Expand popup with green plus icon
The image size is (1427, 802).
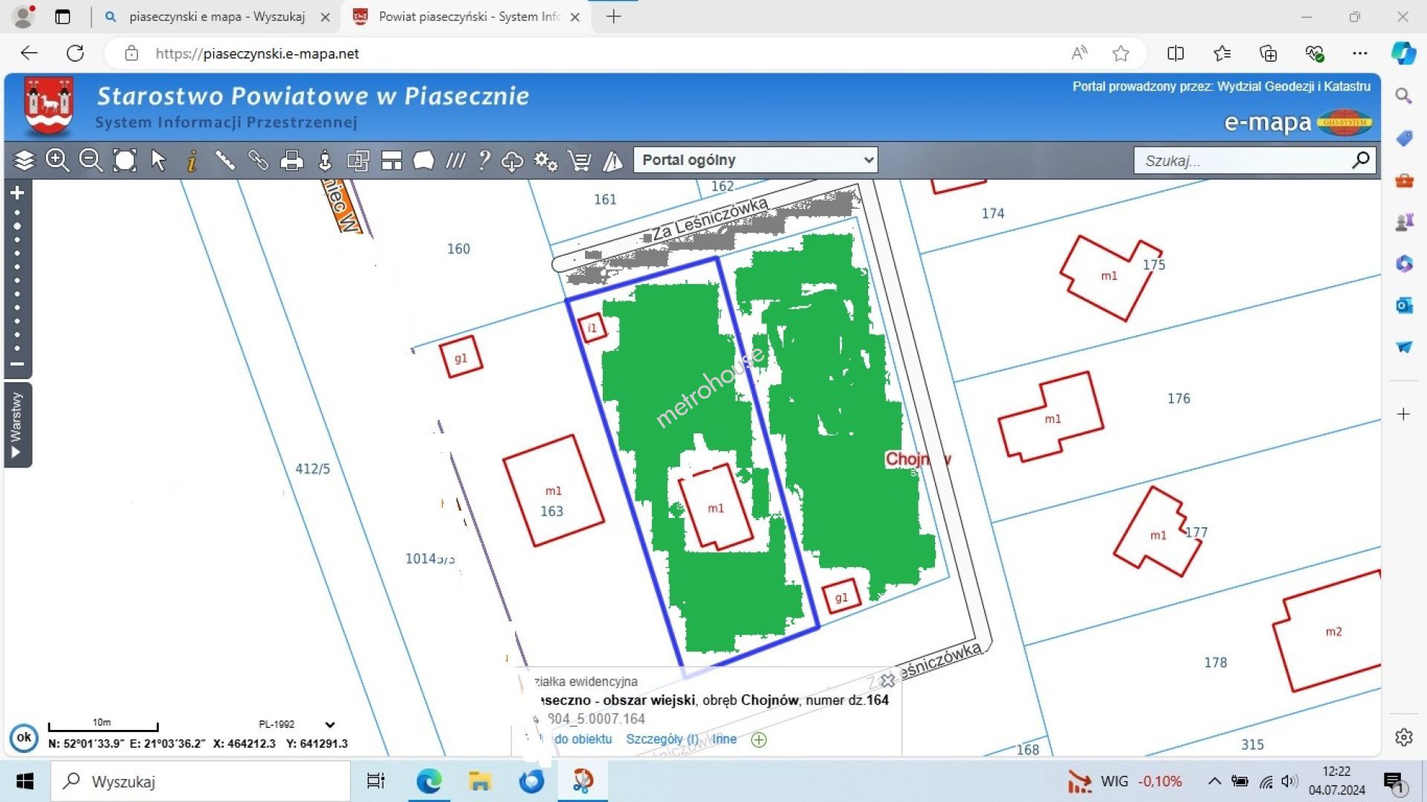coord(759,740)
